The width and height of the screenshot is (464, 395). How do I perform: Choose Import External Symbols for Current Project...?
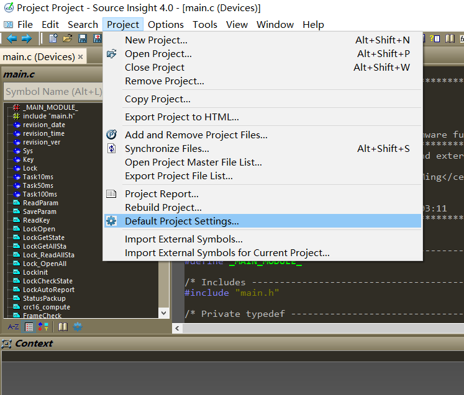pyautogui.click(x=263, y=252)
